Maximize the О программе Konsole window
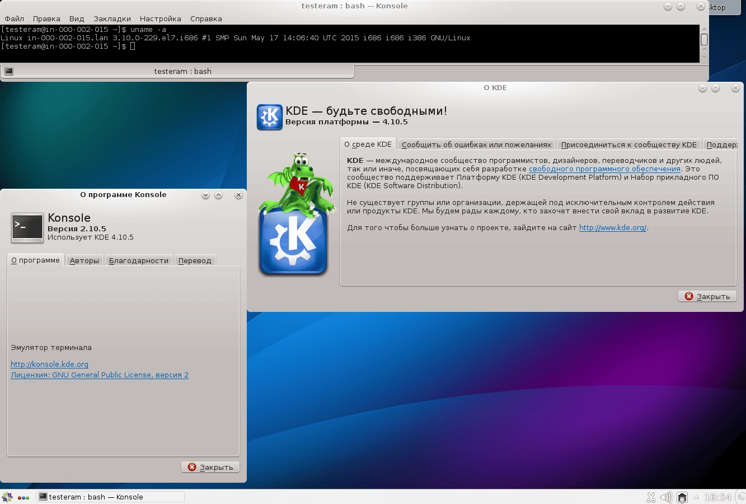 pos(218,195)
